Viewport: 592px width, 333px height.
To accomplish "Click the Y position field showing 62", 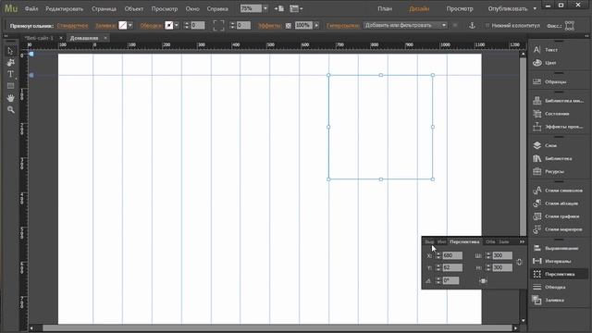I will (x=452, y=267).
